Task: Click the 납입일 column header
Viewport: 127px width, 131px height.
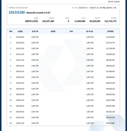Action: pos(20,31)
